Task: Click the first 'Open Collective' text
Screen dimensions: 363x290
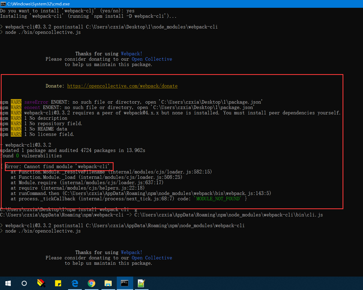Action: pyautogui.click(x=152, y=59)
